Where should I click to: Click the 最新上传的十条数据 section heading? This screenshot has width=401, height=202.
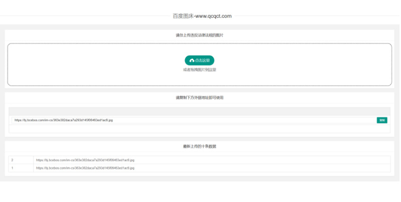[199, 146]
